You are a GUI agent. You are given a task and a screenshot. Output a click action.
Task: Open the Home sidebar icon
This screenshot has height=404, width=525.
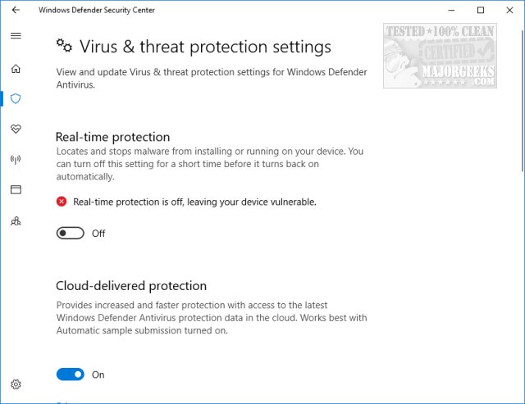click(x=16, y=68)
